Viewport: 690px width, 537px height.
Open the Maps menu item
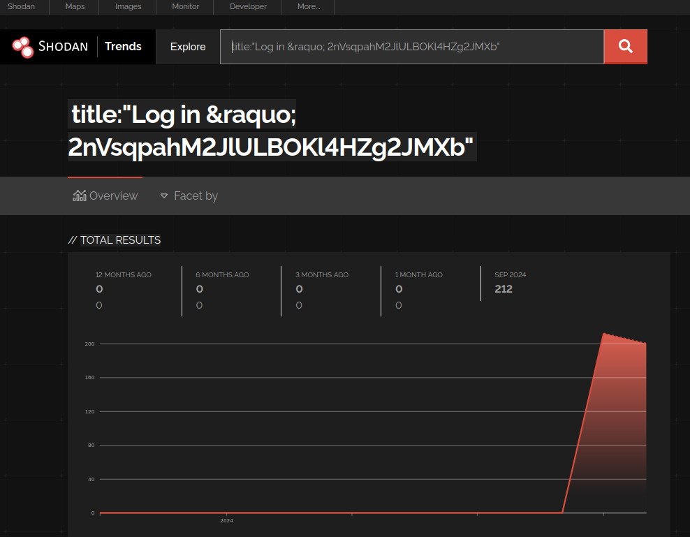click(75, 7)
